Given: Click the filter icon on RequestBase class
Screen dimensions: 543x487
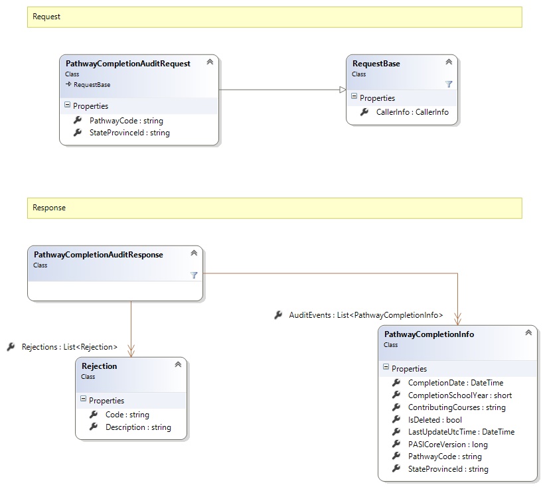Looking at the screenshot, I should pos(449,84).
